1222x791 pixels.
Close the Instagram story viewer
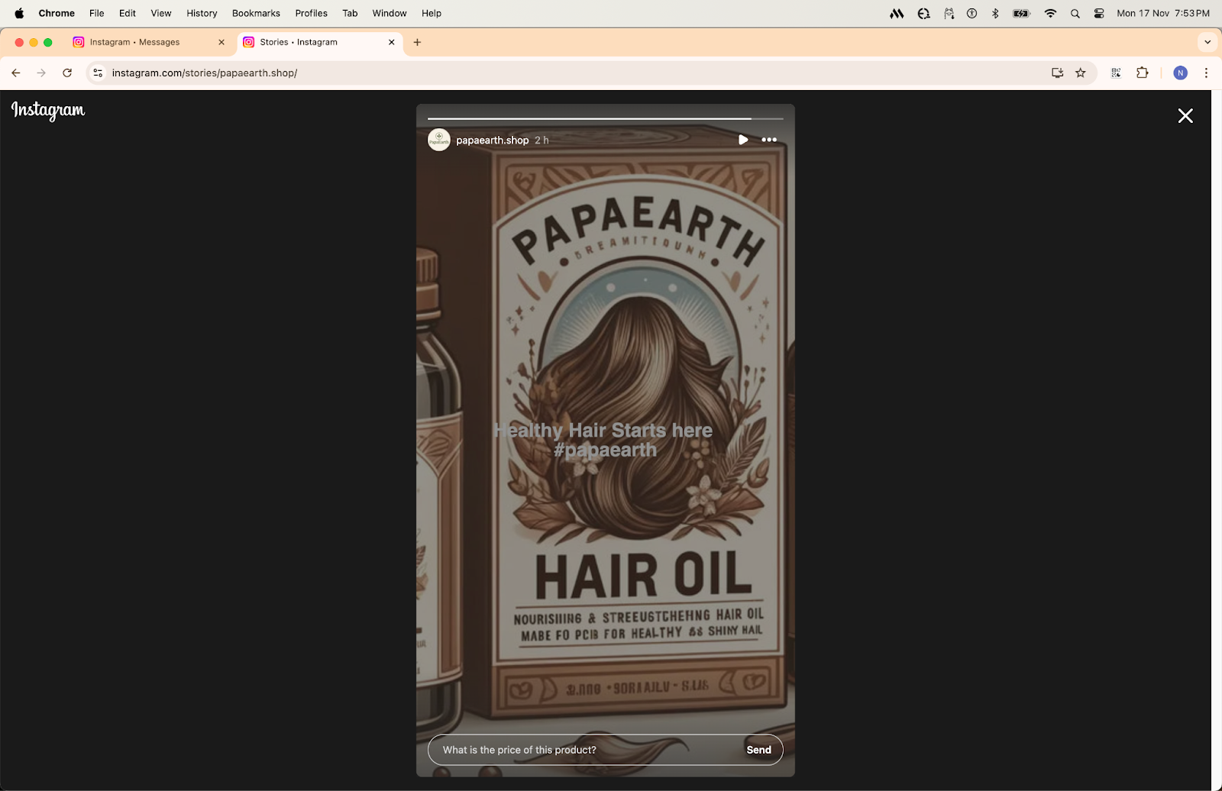click(x=1185, y=115)
